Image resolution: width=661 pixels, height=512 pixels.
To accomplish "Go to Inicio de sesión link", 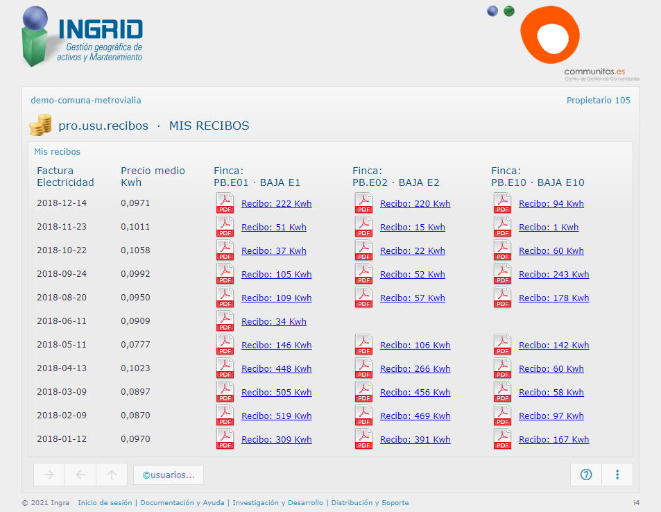I will 105,503.
